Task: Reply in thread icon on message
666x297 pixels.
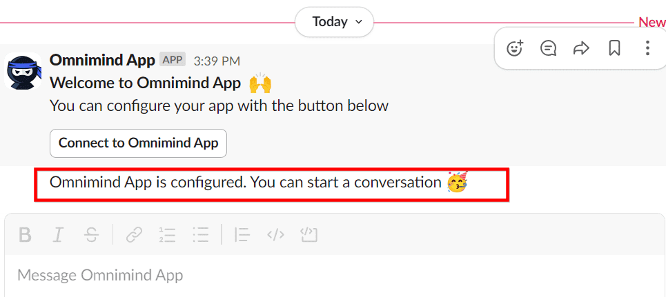Action: click(x=549, y=48)
